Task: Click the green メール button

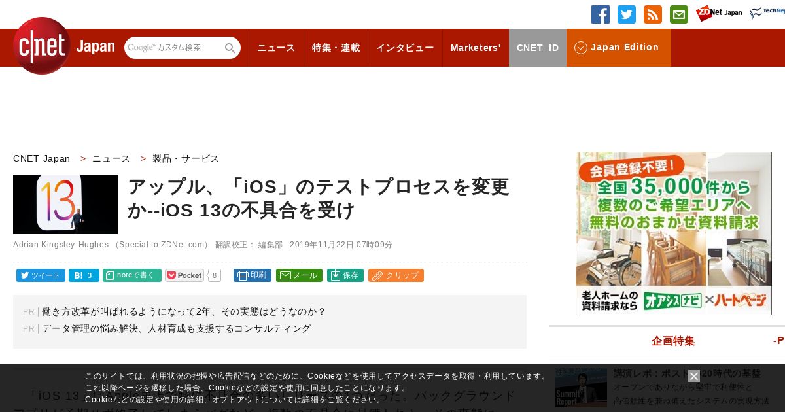Action: [x=299, y=275]
